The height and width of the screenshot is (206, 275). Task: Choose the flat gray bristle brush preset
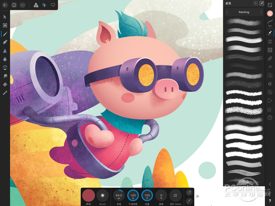point(244,164)
